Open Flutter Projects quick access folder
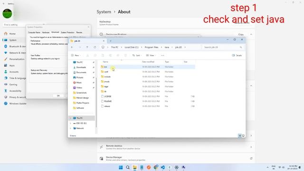The height and width of the screenshot is (171, 304). click(x=83, y=103)
